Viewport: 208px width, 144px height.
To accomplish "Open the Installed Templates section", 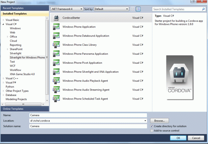I will 25,14.
